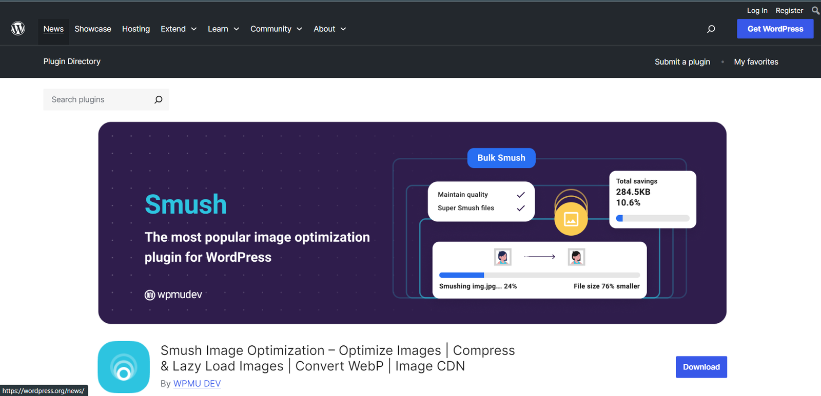Open the News menu item
821x396 pixels.
(53, 29)
